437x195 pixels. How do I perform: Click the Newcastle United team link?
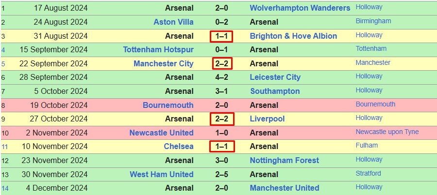pyautogui.click(x=161, y=133)
